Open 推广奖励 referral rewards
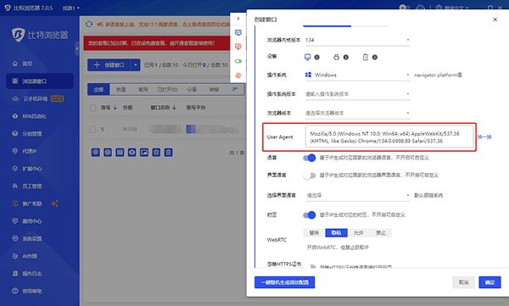 tap(27, 203)
